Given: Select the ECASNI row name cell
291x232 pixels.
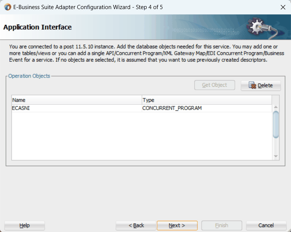Looking at the screenshot, I should pyautogui.click(x=77, y=108).
